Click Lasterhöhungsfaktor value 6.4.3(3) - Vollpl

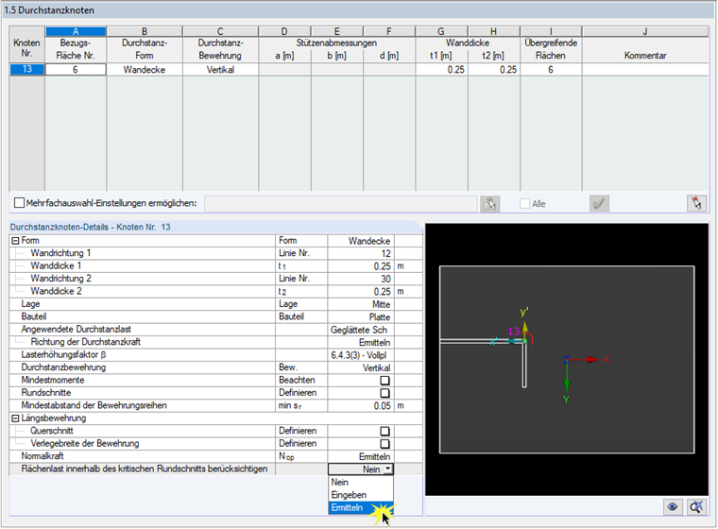[361, 355]
